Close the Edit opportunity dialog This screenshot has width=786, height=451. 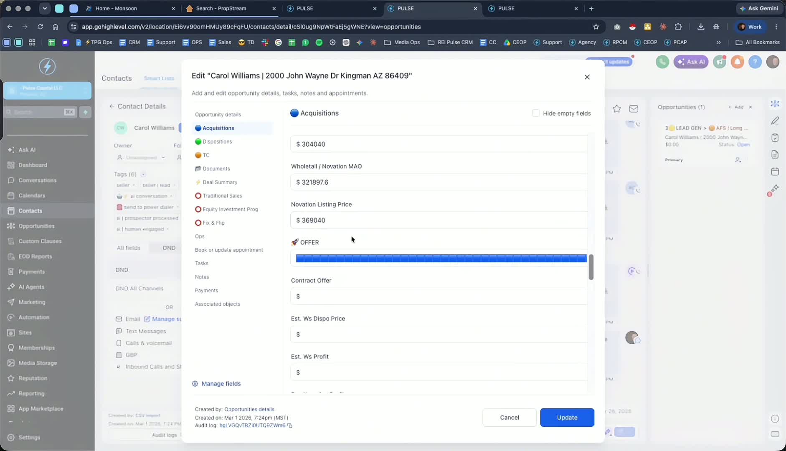(x=587, y=77)
